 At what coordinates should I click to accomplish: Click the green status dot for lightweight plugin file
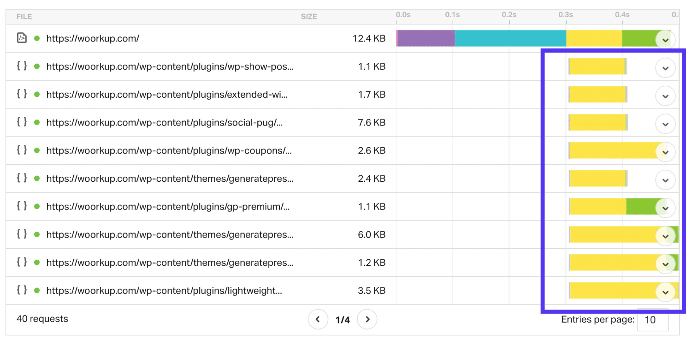[37, 291]
